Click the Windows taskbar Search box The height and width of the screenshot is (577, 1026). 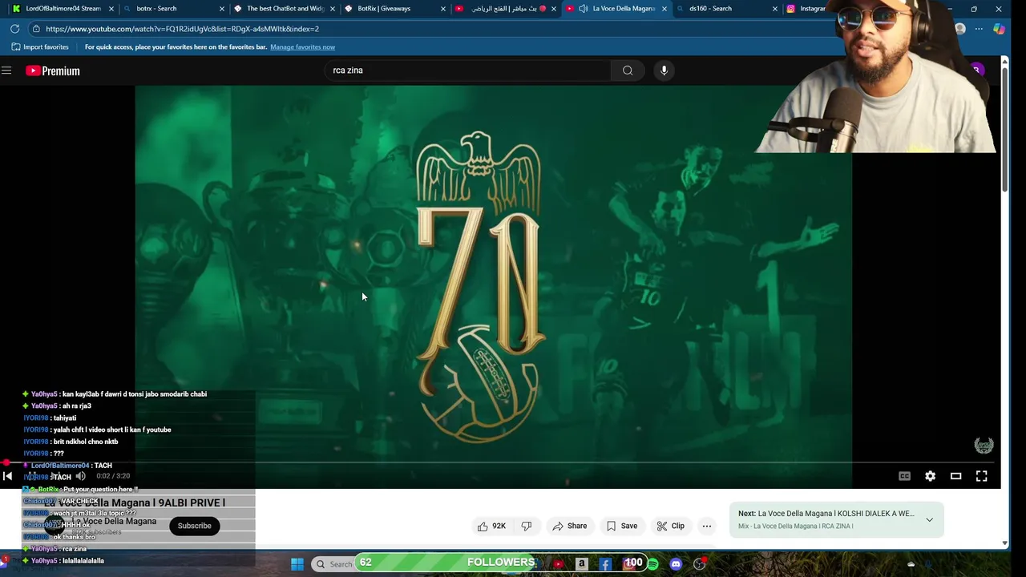pos(333,564)
